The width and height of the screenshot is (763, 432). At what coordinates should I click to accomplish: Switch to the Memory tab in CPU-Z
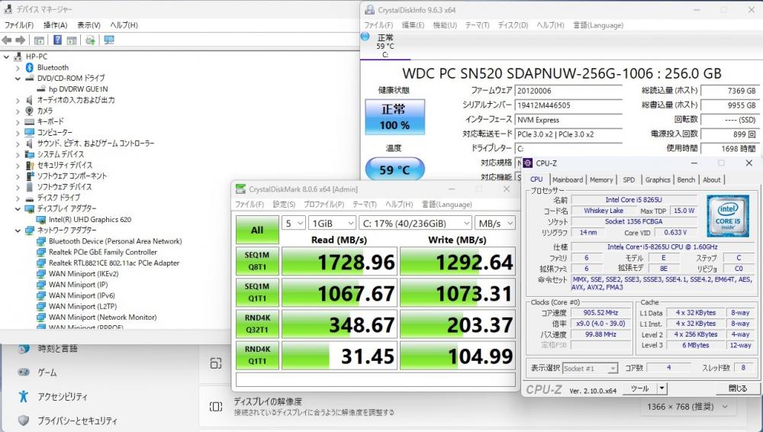[x=601, y=179]
